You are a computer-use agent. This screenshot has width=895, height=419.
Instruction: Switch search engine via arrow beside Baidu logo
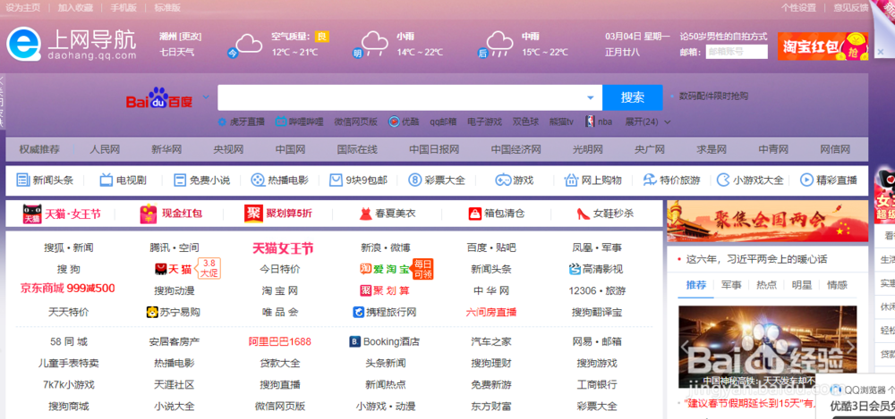point(206,96)
